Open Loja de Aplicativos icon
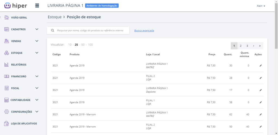278x135 pixels. coord(7,123)
